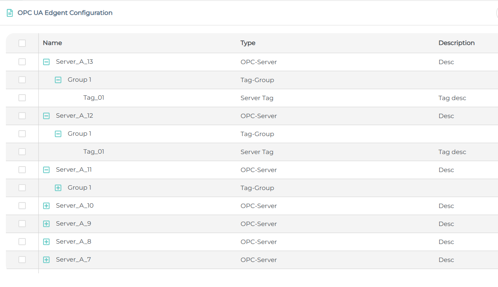498x287 pixels.
Task: Collapse Group 1 under Server_A_13
Action: click(x=58, y=80)
